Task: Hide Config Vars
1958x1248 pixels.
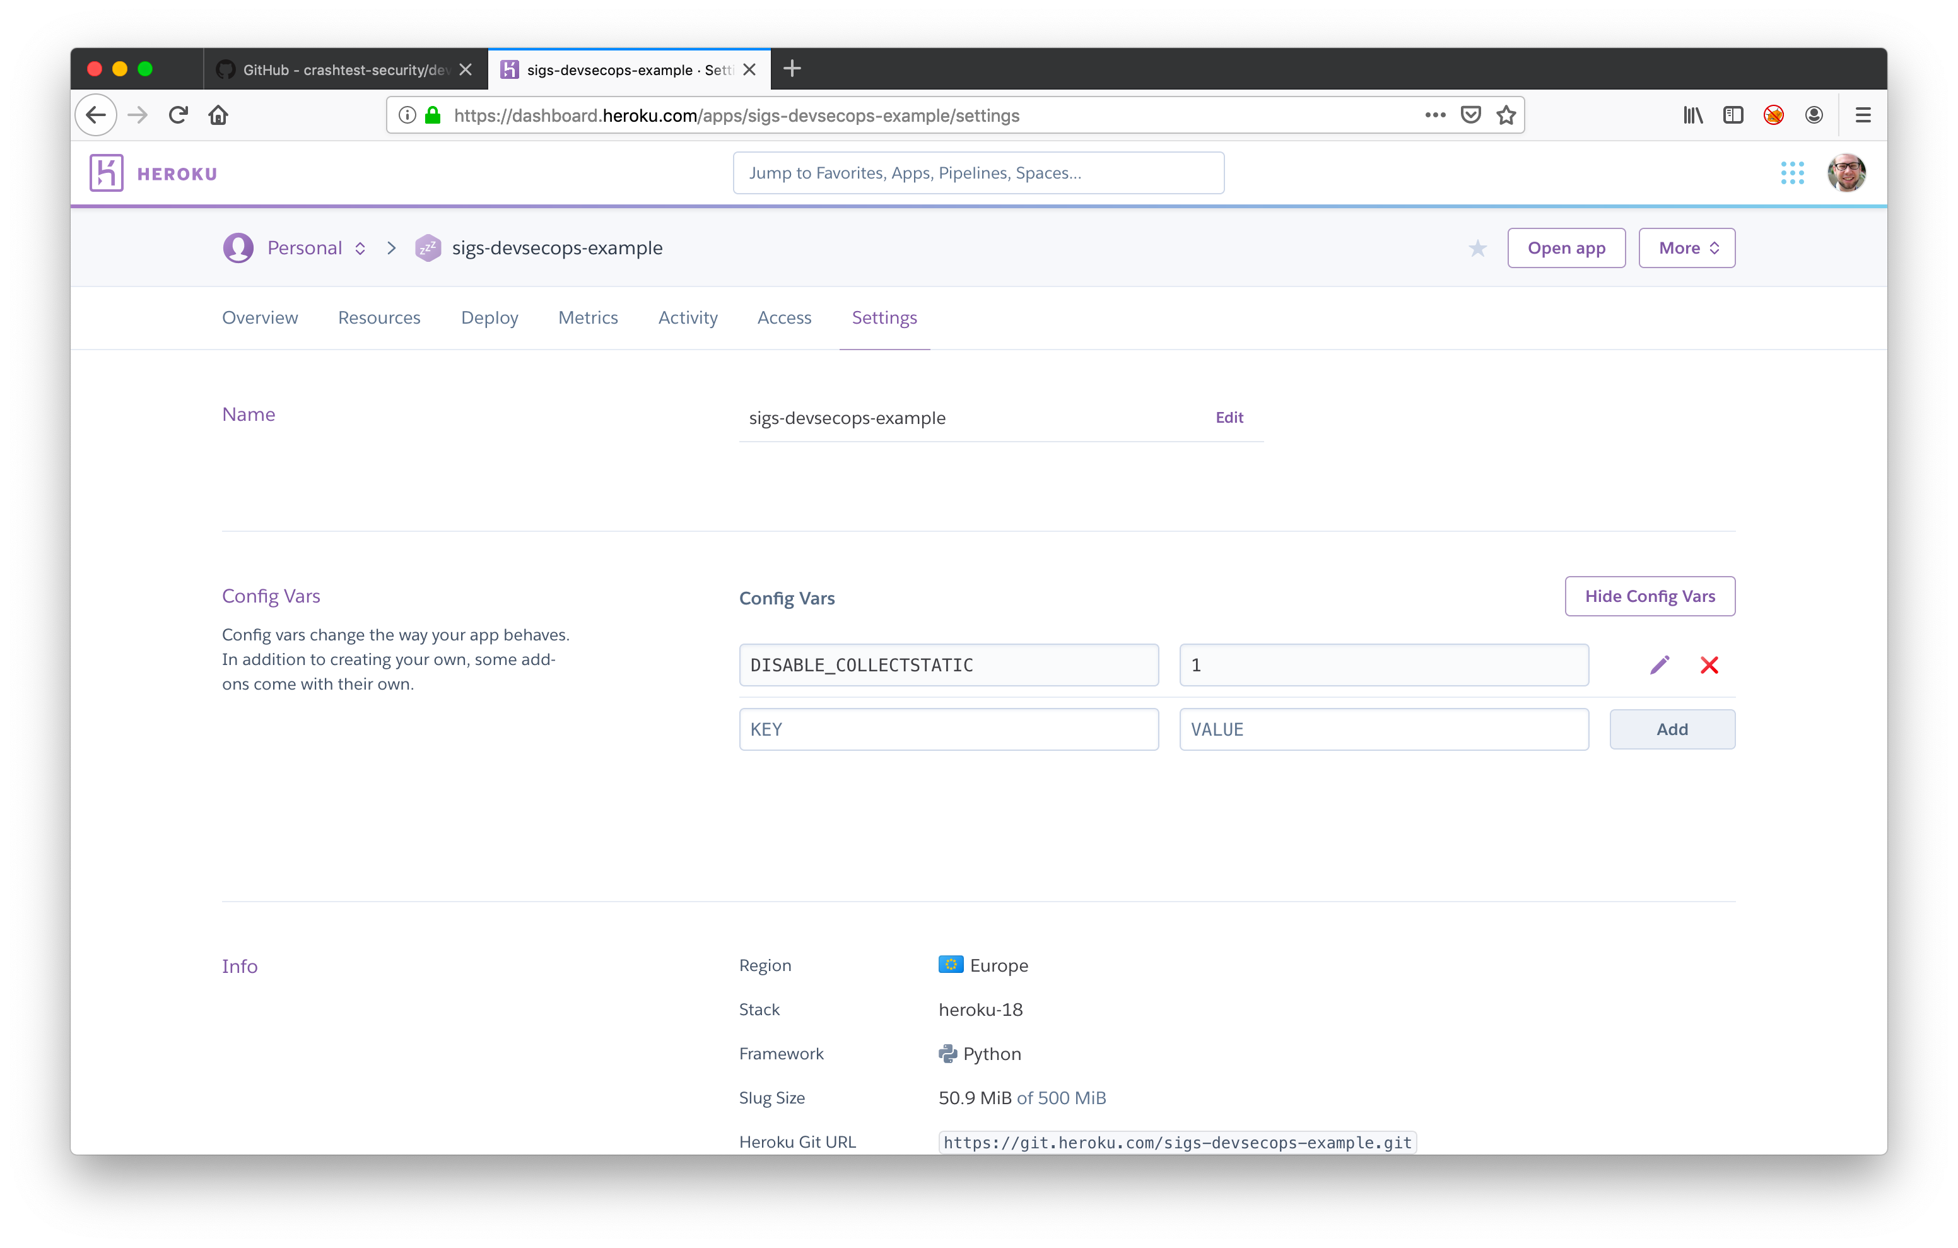Action: coord(1649,596)
